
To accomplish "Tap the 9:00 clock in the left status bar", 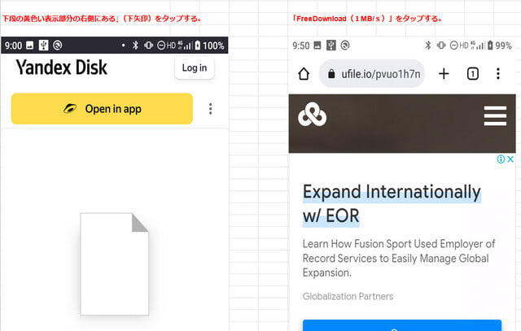I will 13,46.
